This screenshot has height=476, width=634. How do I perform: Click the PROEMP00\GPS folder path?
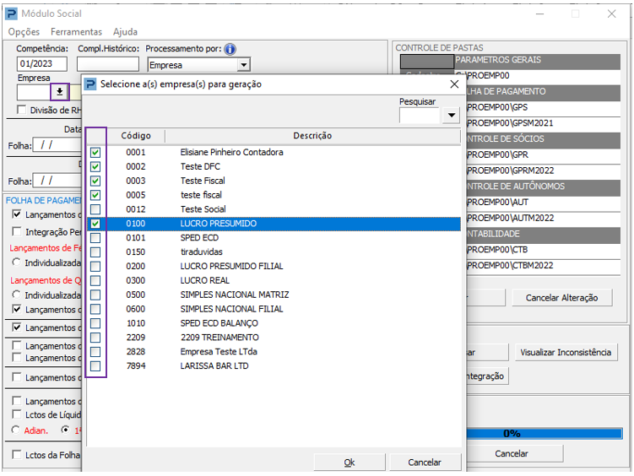click(497, 107)
